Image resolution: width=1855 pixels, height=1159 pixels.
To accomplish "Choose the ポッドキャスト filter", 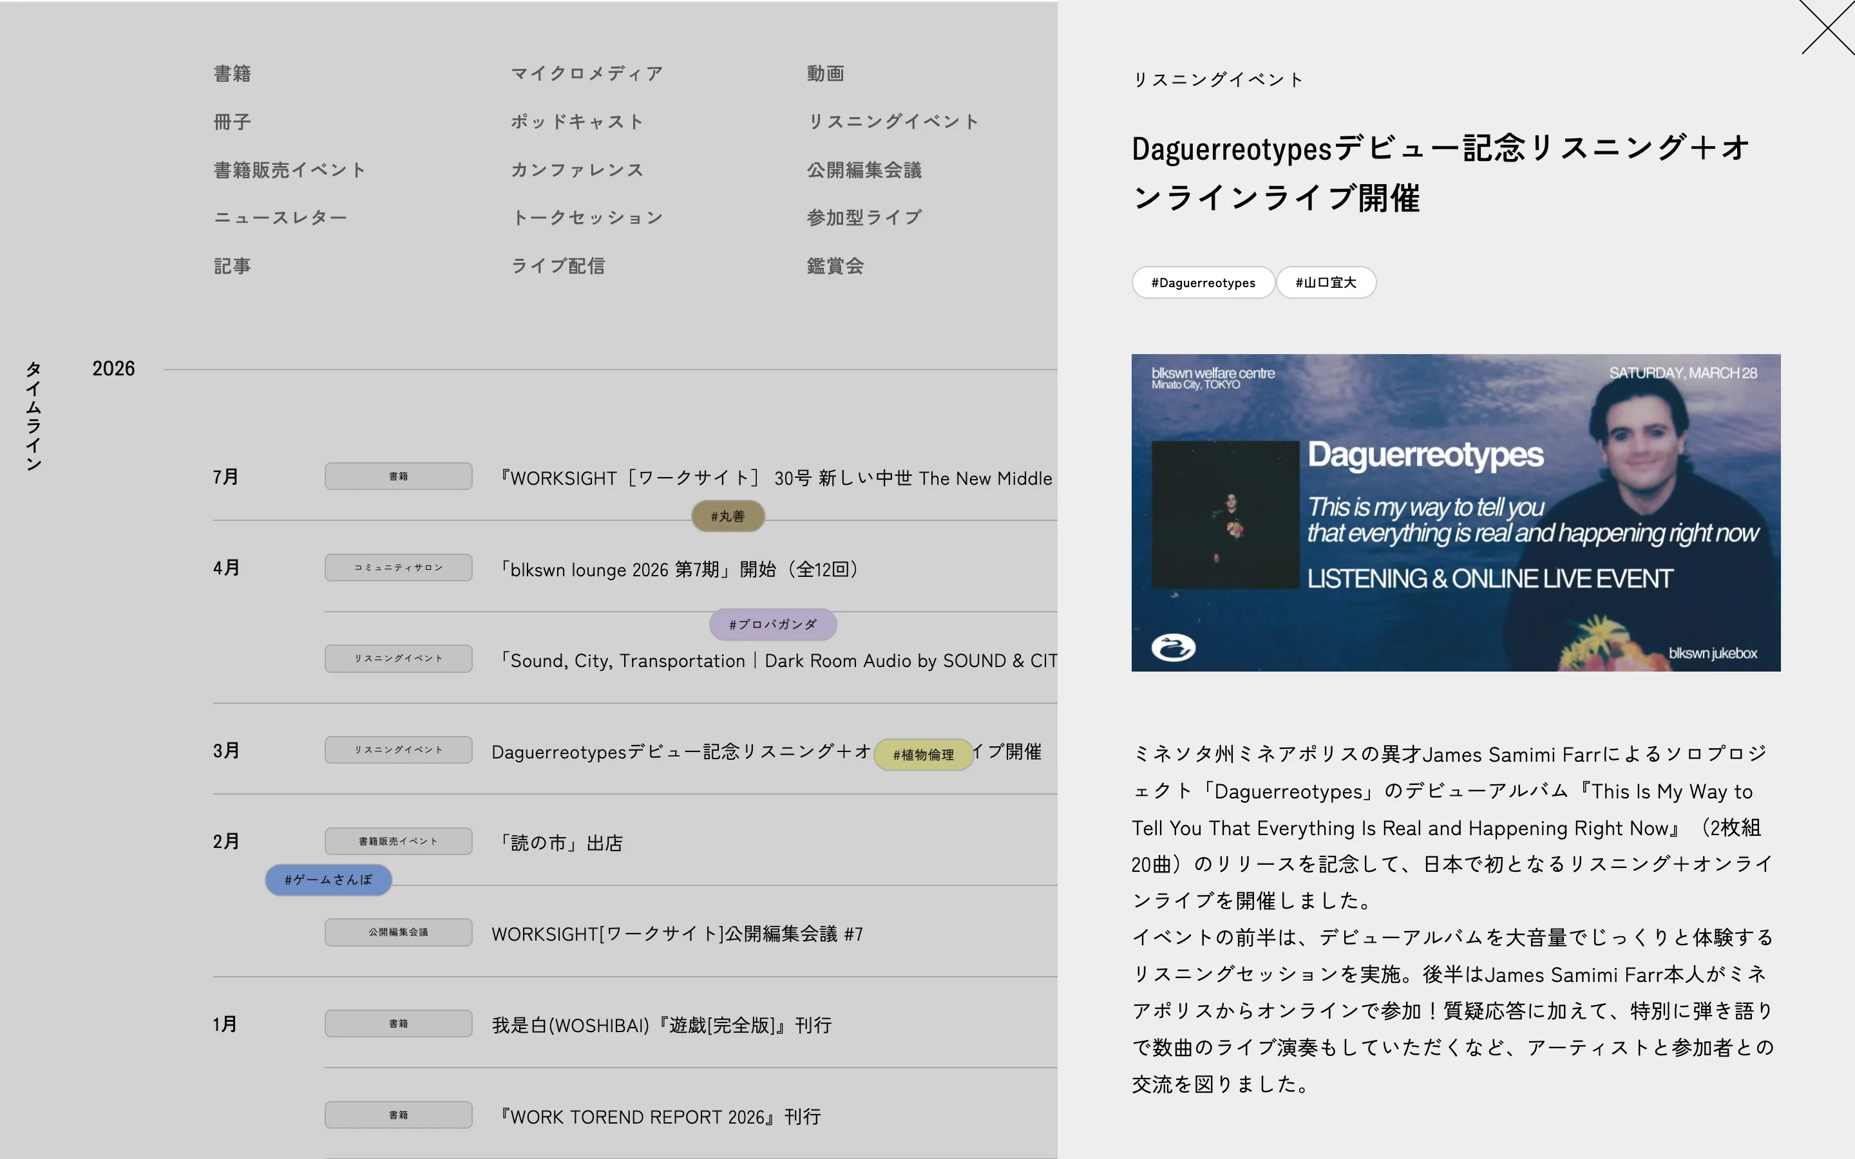I will click(x=577, y=122).
